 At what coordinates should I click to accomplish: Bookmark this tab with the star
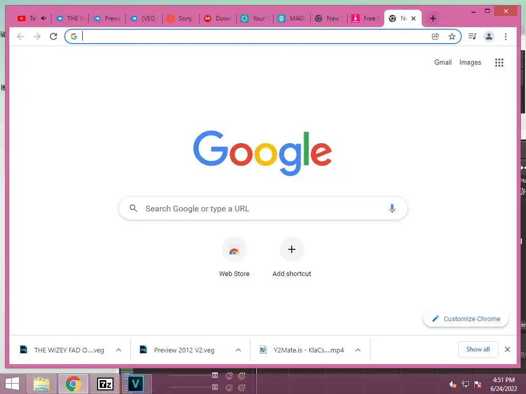452,36
